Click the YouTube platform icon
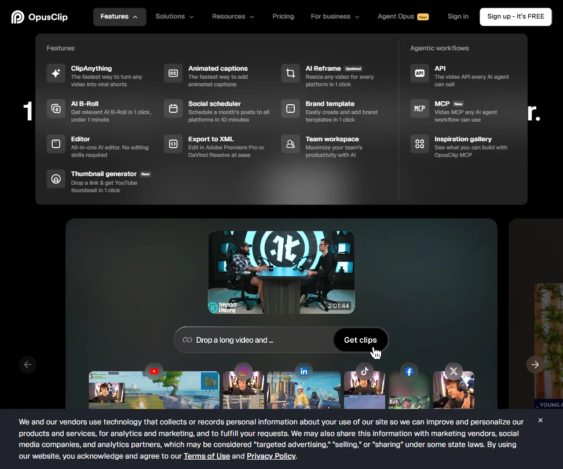Viewport: 563px width, 469px height. coord(154,371)
